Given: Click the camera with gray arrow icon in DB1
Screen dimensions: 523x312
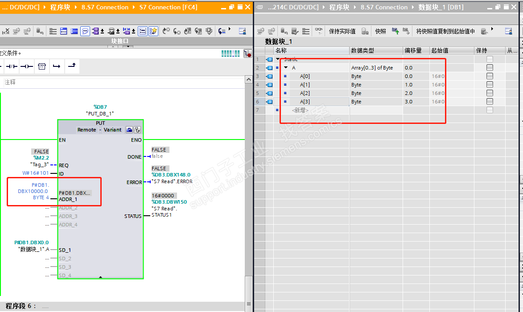Looking at the screenshot, I should [406, 31].
